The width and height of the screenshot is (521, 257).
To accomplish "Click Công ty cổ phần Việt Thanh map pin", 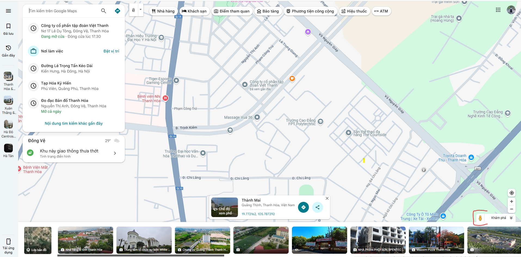I will pos(245,84).
